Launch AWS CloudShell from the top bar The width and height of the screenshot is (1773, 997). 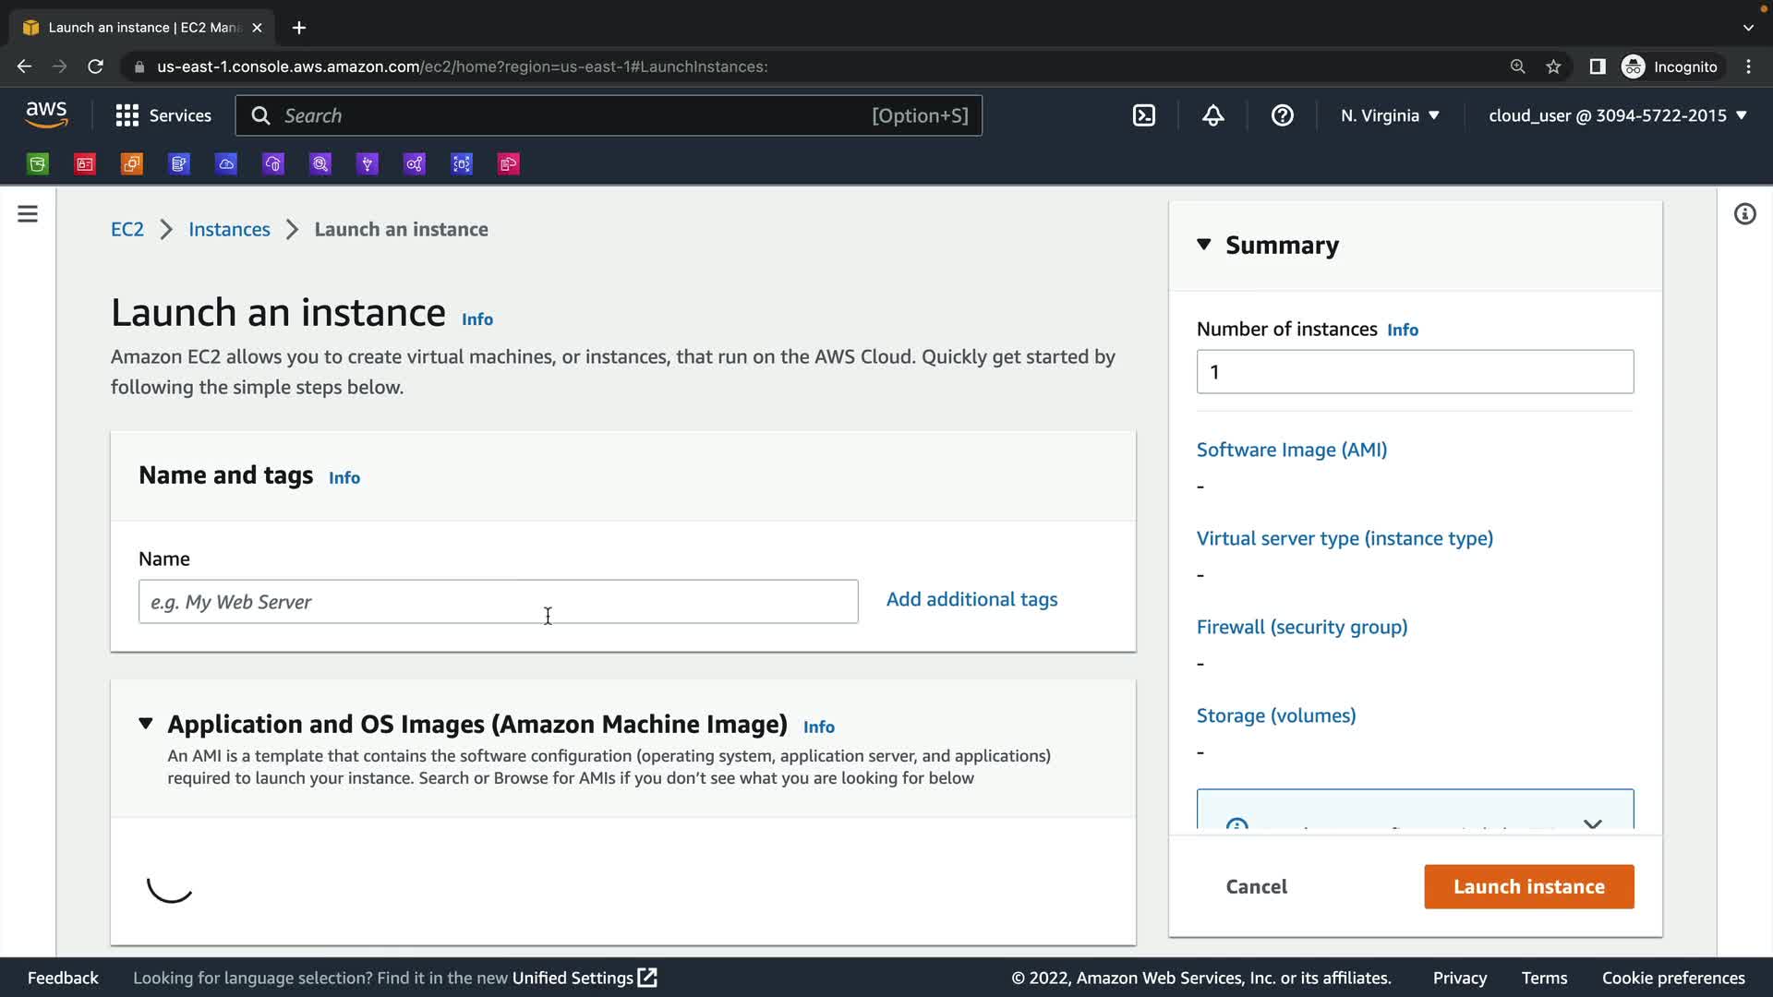point(1144,115)
